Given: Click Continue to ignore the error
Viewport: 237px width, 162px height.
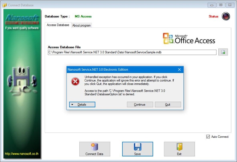Looking at the screenshot, I should coord(140,105).
